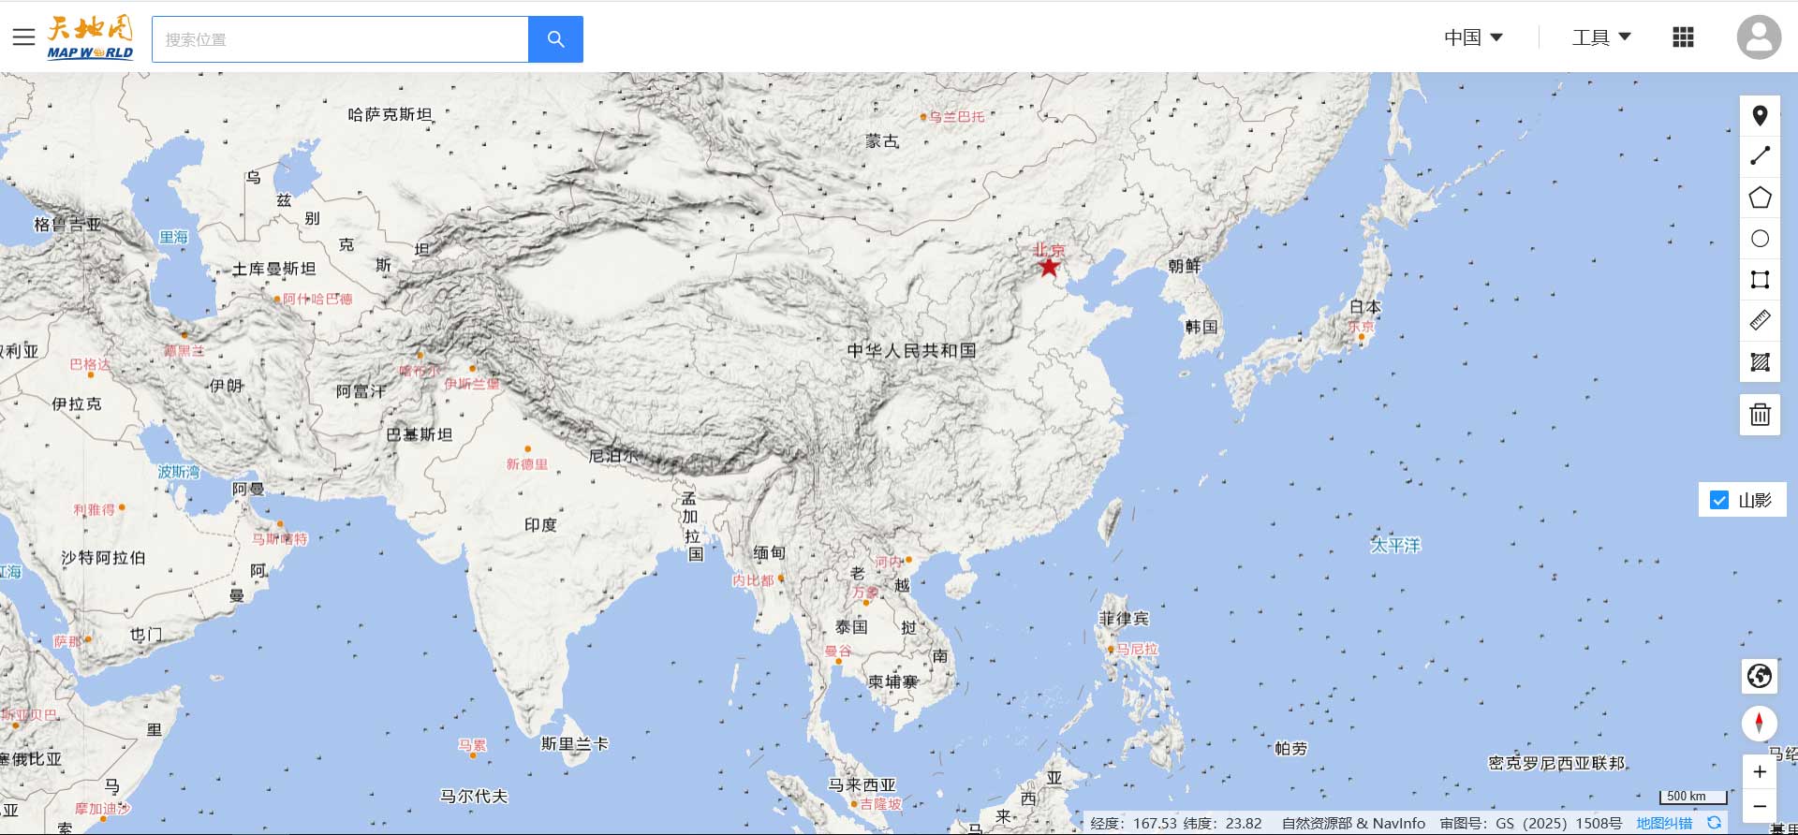1798x835 pixels.
Task: Focus the location search input field
Action: (340, 39)
